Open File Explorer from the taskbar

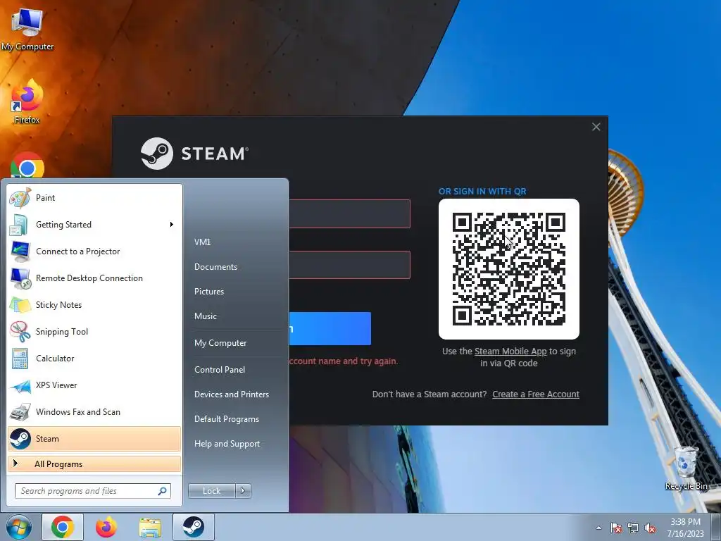pos(150,527)
